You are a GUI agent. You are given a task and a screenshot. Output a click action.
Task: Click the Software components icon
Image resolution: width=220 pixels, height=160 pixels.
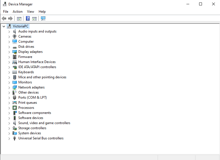[x=15, y=113]
